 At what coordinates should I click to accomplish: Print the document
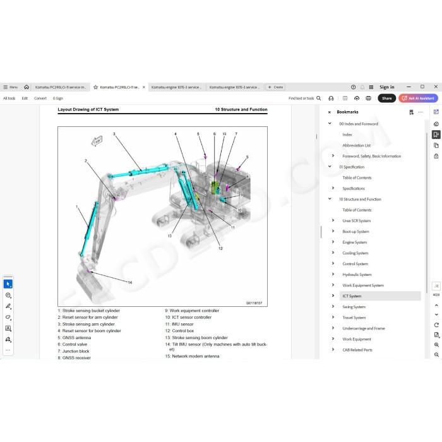click(368, 98)
